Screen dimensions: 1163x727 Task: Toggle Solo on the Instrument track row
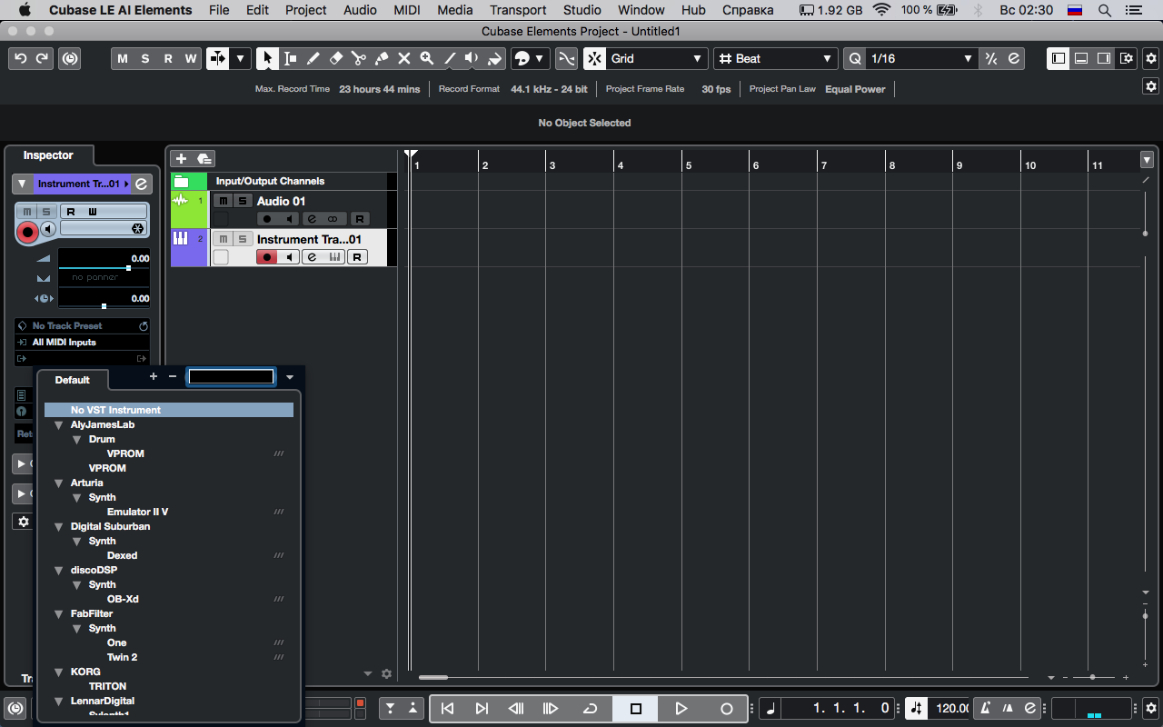(x=242, y=239)
